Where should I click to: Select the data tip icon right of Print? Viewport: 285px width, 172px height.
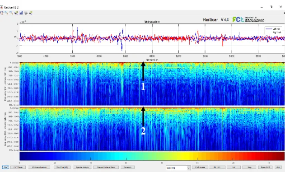click(31, 13)
